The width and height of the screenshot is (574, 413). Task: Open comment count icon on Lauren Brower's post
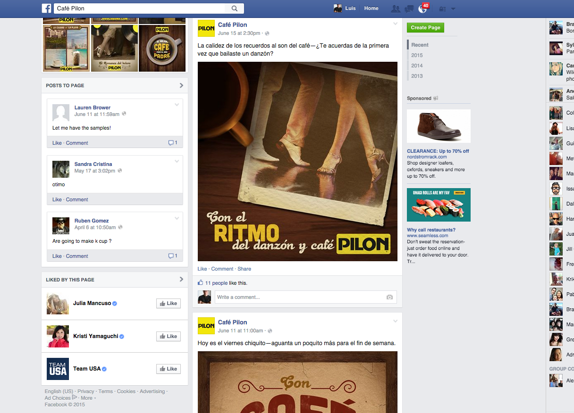coord(173,143)
